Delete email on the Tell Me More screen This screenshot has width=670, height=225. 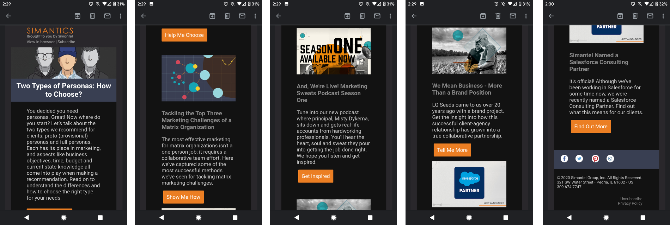[x=498, y=16]
